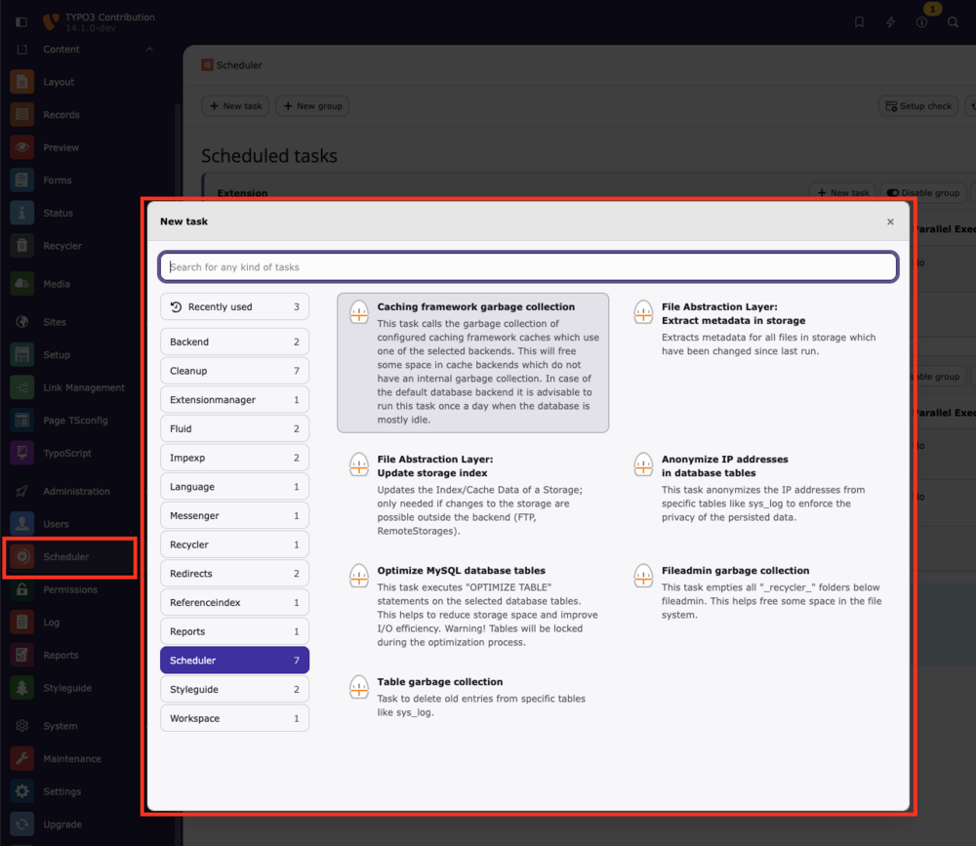
Task: Open the Preview module eye icon
Action: pos(21,147)
